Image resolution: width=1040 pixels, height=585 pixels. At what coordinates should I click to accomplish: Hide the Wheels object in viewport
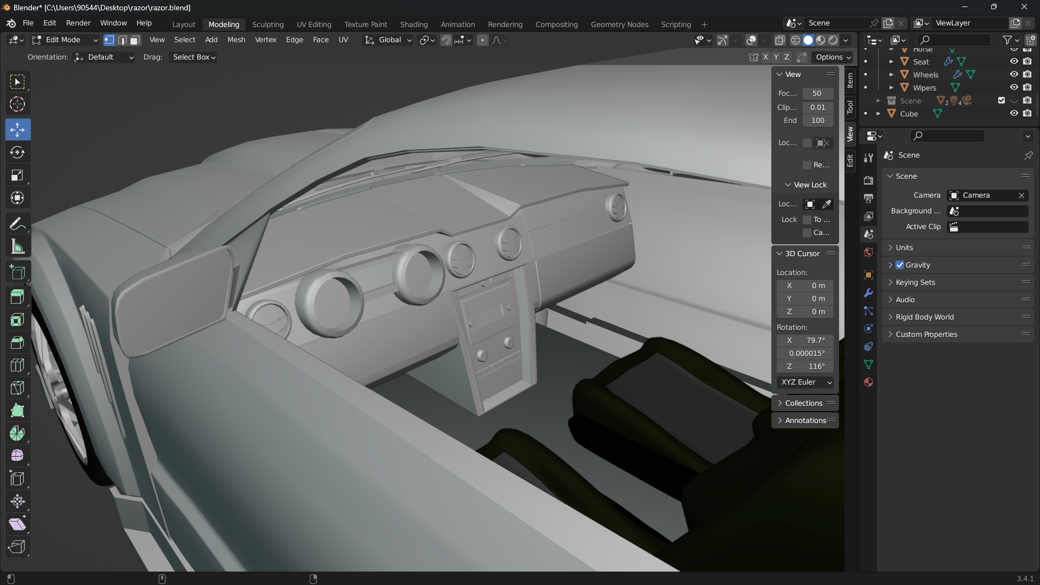pyautogui.click(x=1013, y=75)
